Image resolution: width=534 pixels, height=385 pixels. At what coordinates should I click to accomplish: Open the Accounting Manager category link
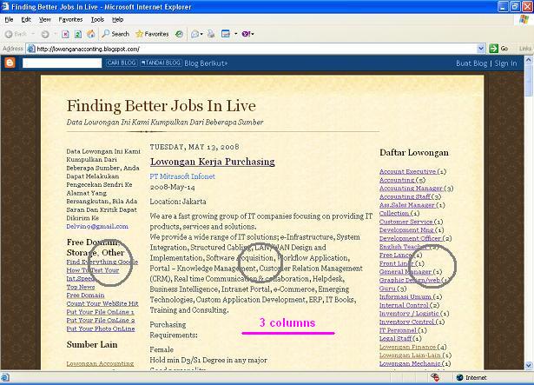pos(411,189)
